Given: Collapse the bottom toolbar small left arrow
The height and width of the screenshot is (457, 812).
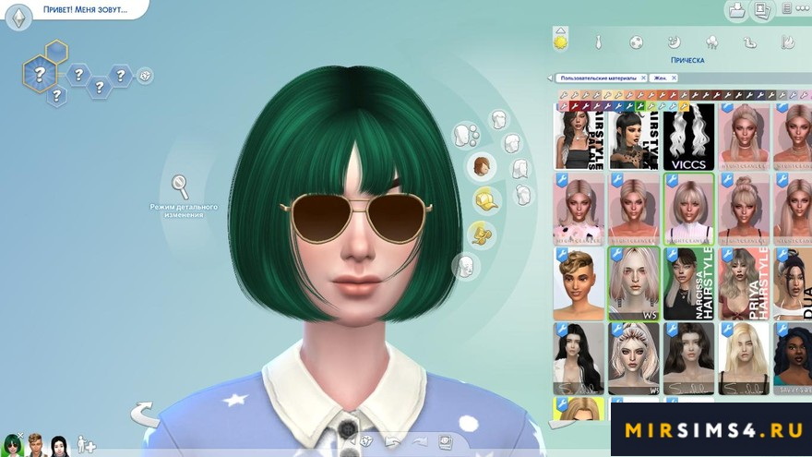Looking at the screenshot, I should 353,441.
